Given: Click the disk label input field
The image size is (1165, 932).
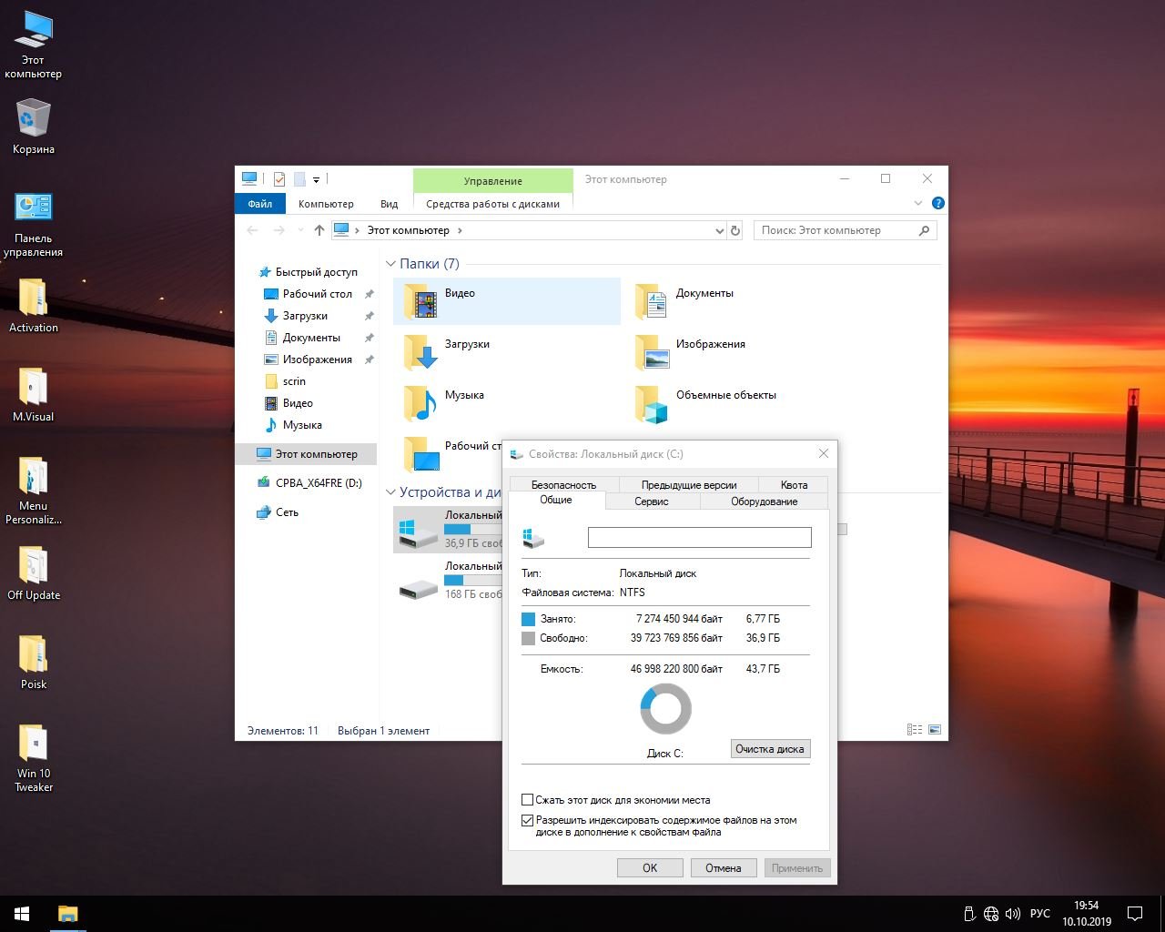Looking at the screenshot, I should 699,537.
